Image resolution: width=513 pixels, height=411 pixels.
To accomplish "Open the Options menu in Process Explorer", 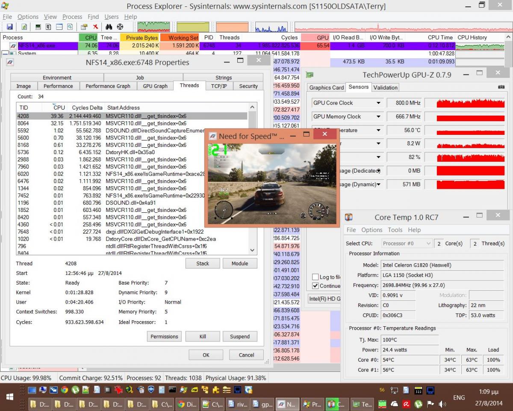I will [x=28, y=17].
